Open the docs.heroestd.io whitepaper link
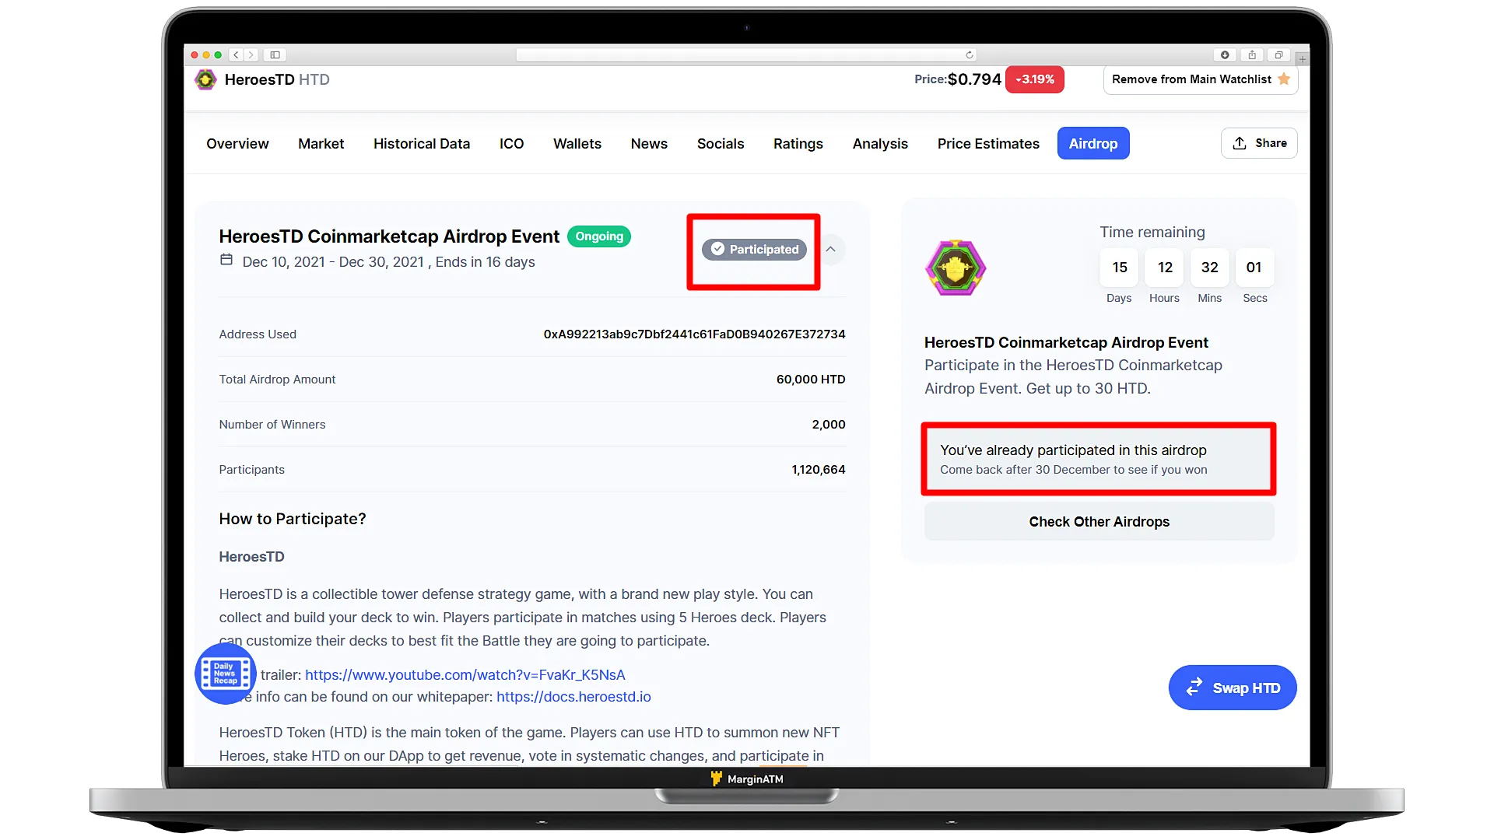The image size is (1494, 840). pos(573,697)
